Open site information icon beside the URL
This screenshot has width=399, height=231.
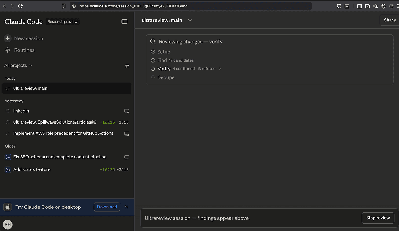(74, 6)
